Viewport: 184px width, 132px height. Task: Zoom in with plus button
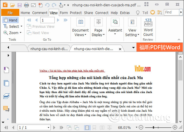click(175, 127)
